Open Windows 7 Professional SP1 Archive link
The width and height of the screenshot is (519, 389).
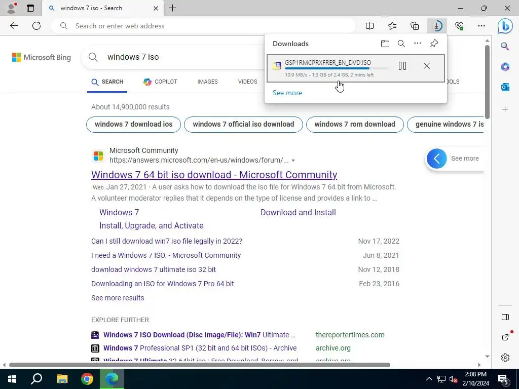click(x=200, y=348)
